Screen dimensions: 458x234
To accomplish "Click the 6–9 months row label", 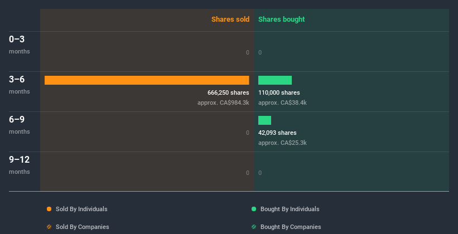I will pos(20,125).
